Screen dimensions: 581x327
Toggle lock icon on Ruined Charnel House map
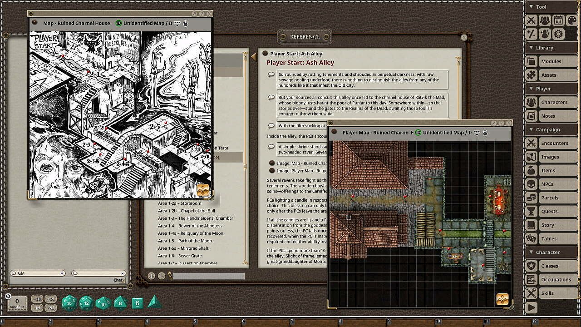click(186, 24)
